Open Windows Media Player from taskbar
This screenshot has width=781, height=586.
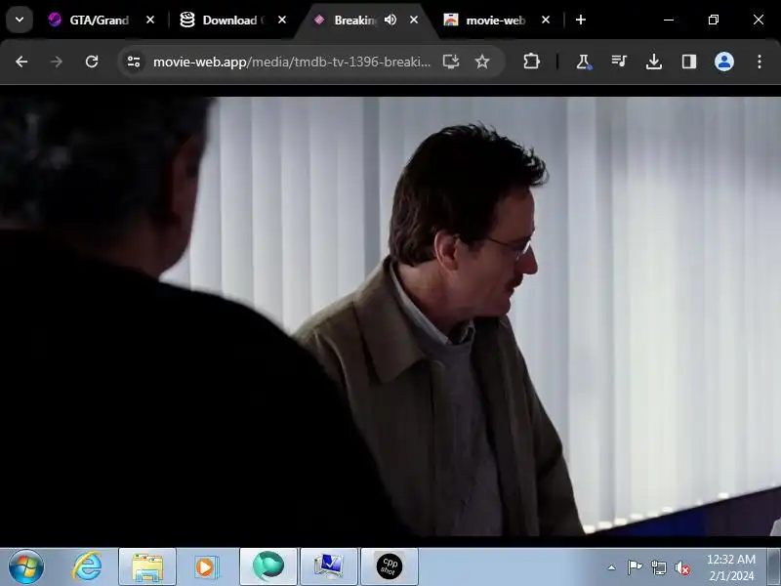tap(206, 566)
